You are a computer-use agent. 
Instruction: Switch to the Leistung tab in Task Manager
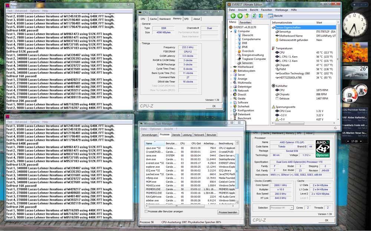tap(187, 135)
